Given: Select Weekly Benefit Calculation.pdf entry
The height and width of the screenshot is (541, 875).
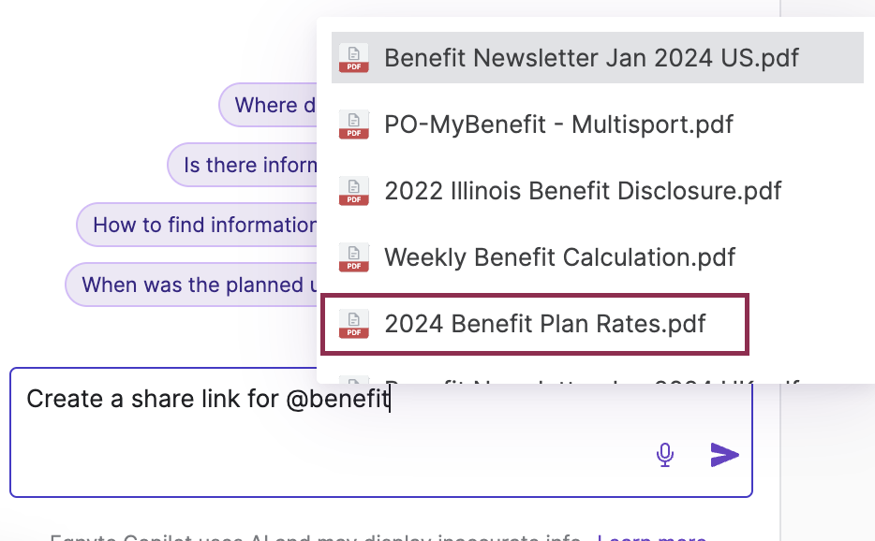Looking at the screenshot, I should 597,257.
